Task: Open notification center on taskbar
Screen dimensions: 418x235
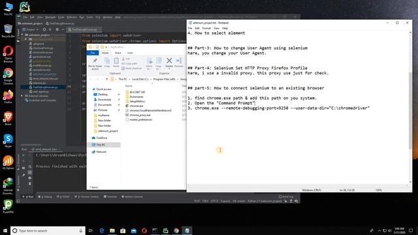Action: pyautogui.click(x=411, y=230)
